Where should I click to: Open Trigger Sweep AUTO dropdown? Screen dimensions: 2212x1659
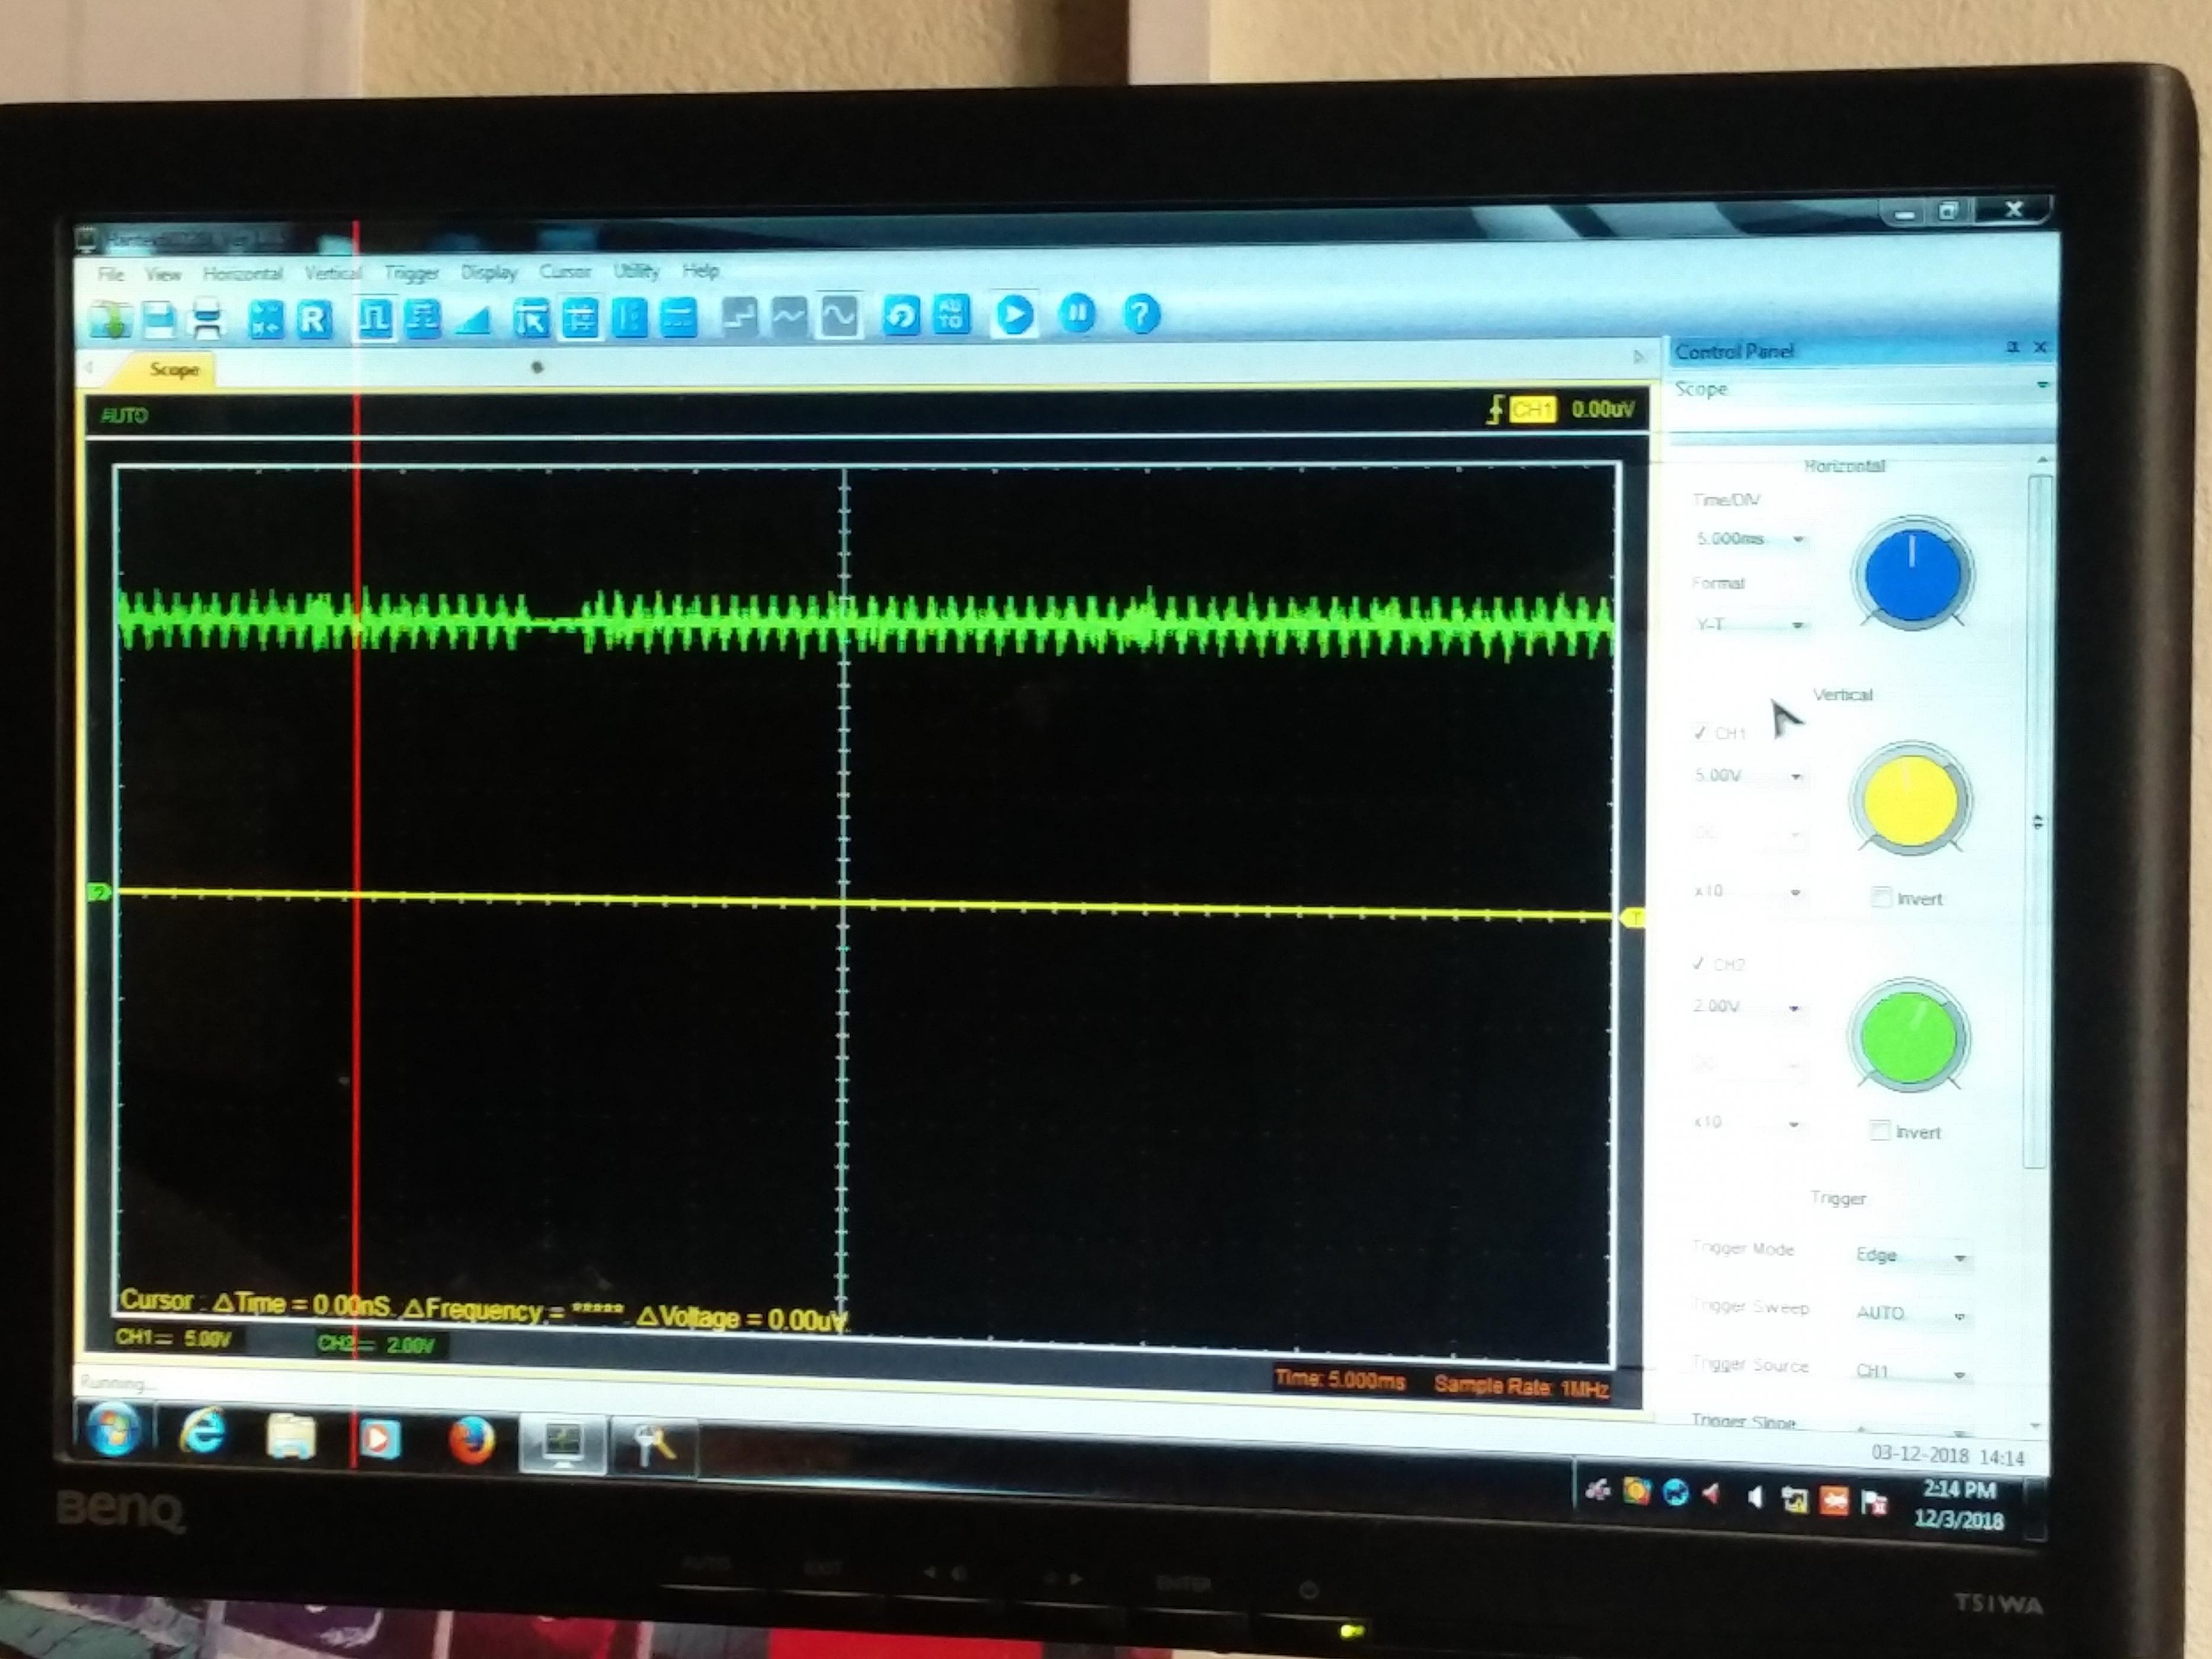click(1911, 1314)
